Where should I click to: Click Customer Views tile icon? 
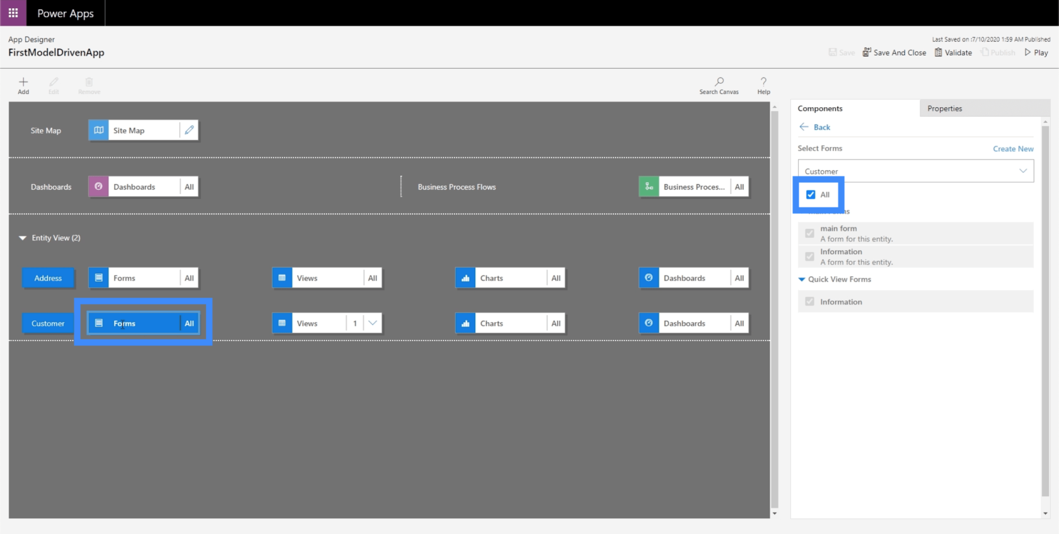[282, 323]
